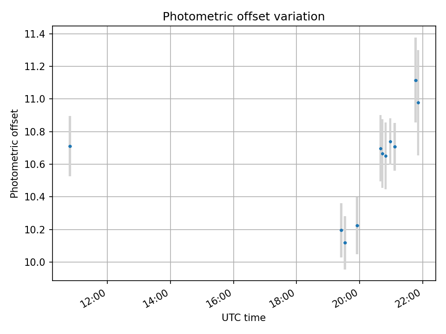Click the lowest data point near 10.1

(345, 243)
